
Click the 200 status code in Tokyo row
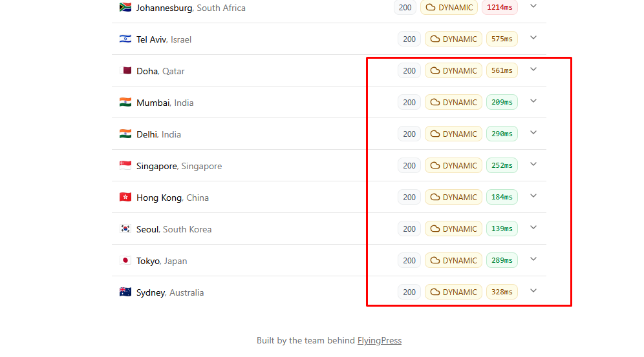pyautogui.click(x=409, y=260)
